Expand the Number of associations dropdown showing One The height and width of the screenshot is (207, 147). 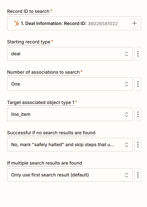click(x=70, y=84)
